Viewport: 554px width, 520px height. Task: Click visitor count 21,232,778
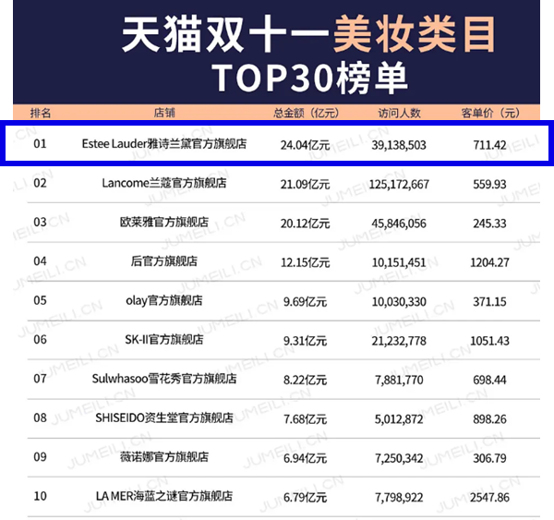pyautogui.click(x=399, y=341)
